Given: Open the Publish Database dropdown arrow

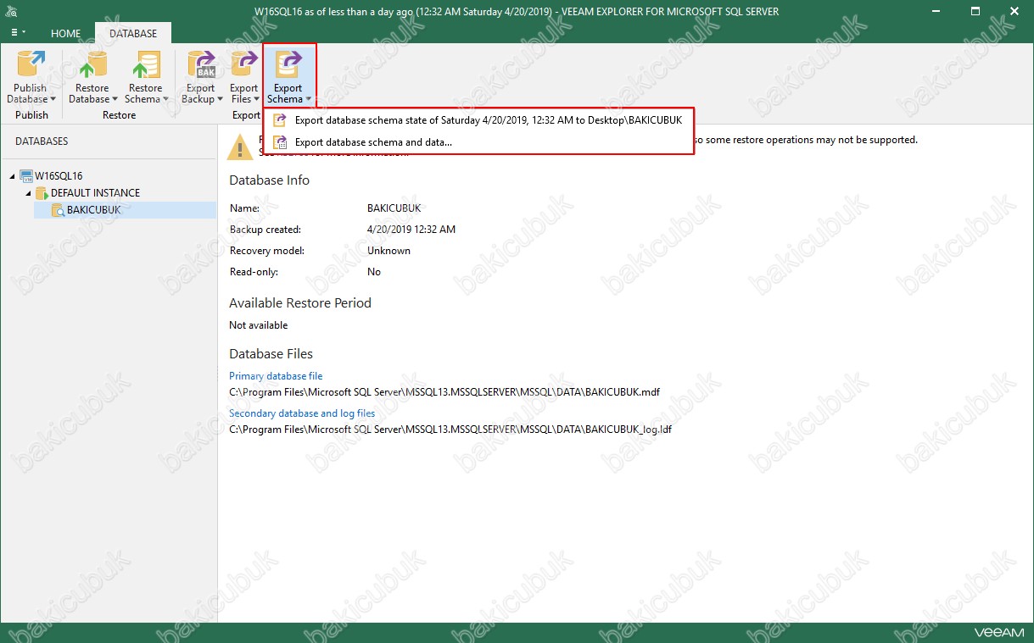Looking at the screenshot, I should (53, 99).
